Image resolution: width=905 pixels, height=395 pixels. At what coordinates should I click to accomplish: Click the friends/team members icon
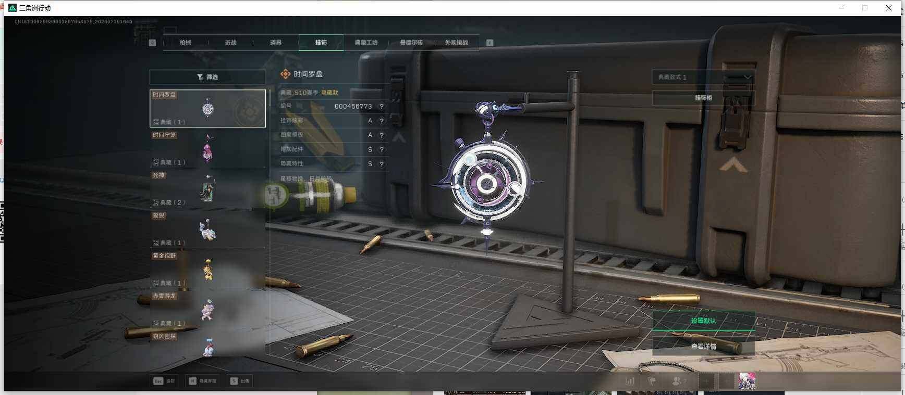[678, 381]
